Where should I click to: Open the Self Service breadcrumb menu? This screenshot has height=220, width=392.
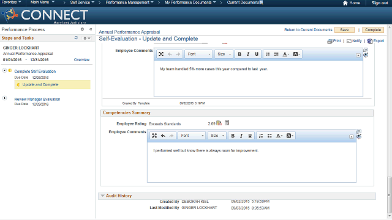point(82,2)
